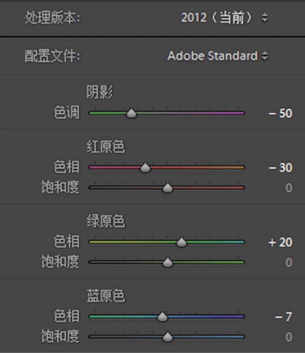Click the 绿原色 section label
Image resolution: width=305 pixels, height=353 pixels.
click(106, 221)
